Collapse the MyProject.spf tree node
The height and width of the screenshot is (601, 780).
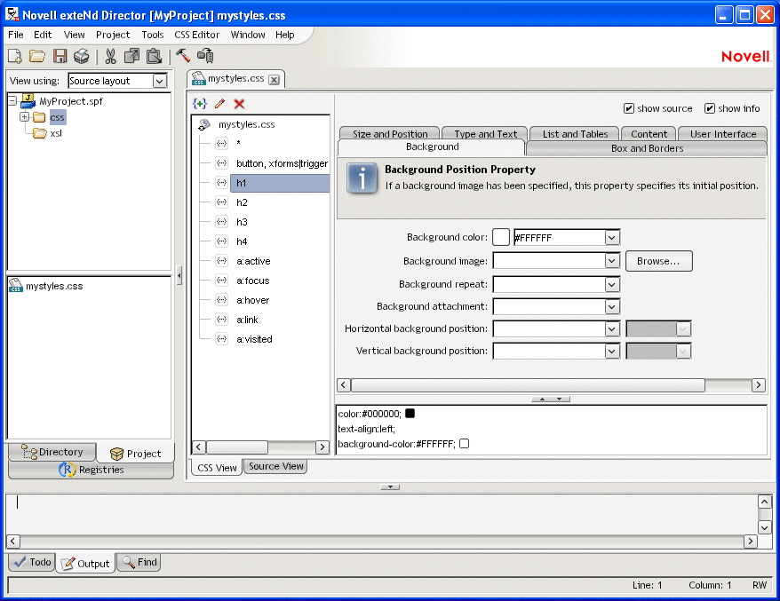pos(13,101)
